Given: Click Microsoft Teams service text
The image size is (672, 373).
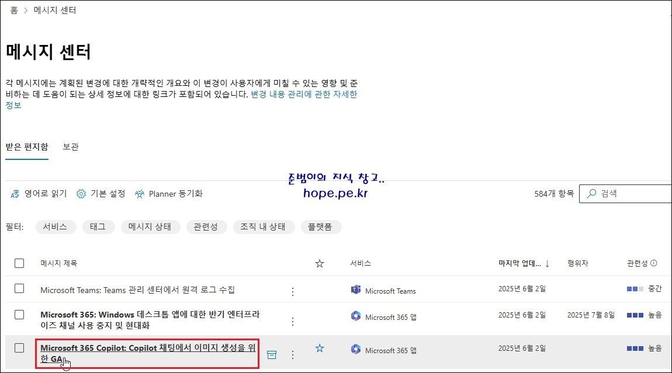Looking at the screenshot, I should 390,291.
